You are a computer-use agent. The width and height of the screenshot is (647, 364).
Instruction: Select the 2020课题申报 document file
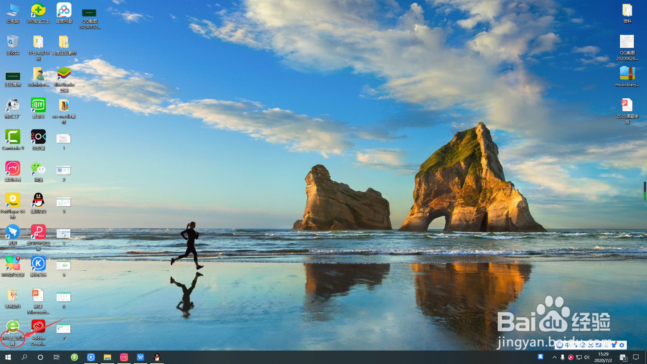coord(627,112)
